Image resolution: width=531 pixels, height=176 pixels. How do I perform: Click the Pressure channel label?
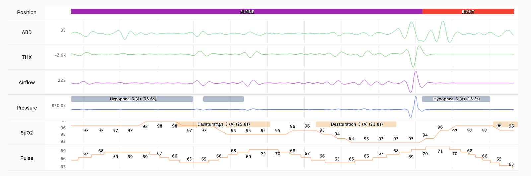click(x=27, y=108)
